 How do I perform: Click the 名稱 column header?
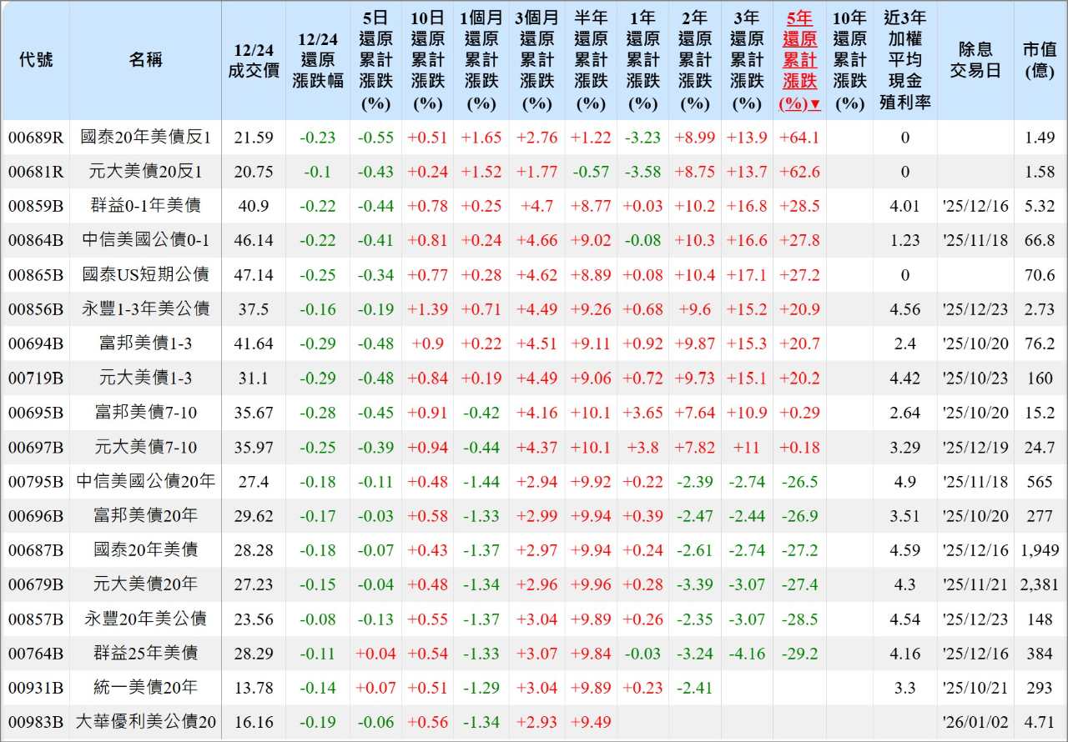pos(145,61)
